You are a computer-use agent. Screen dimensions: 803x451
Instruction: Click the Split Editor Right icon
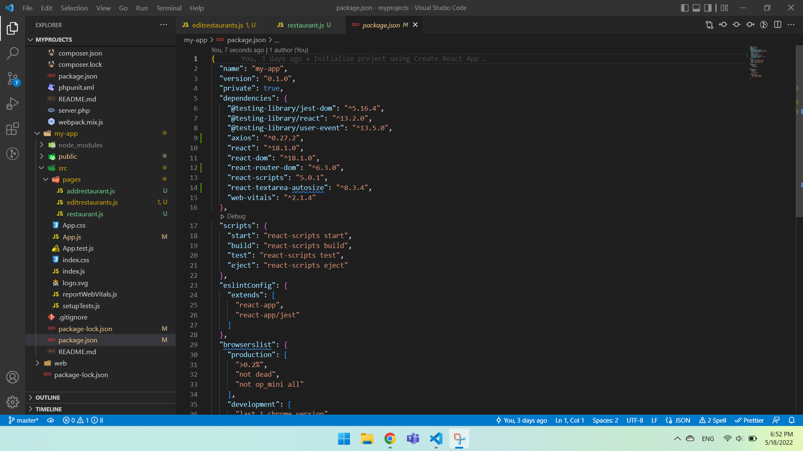[x=777, y=25]
